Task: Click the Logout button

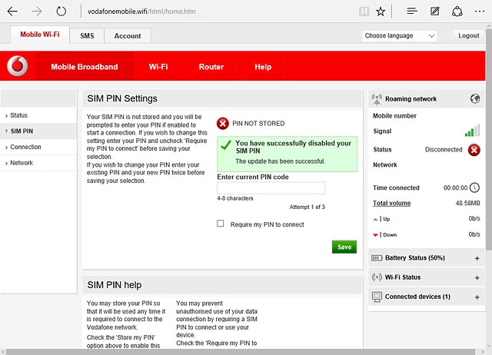Action: 468,36
